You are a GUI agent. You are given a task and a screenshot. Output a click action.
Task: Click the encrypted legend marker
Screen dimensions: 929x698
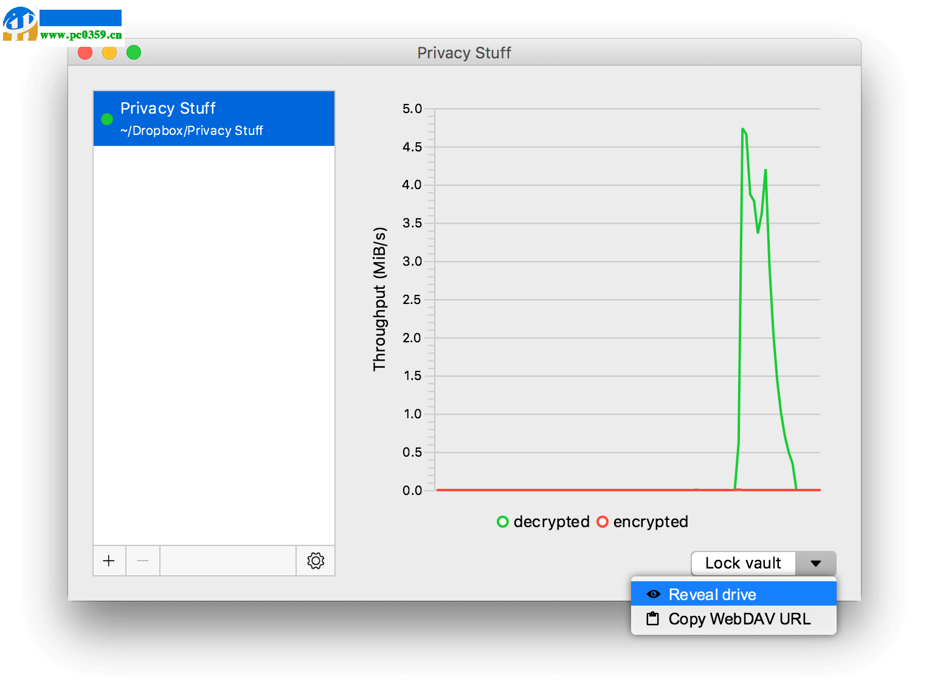[x=603, y=522]
